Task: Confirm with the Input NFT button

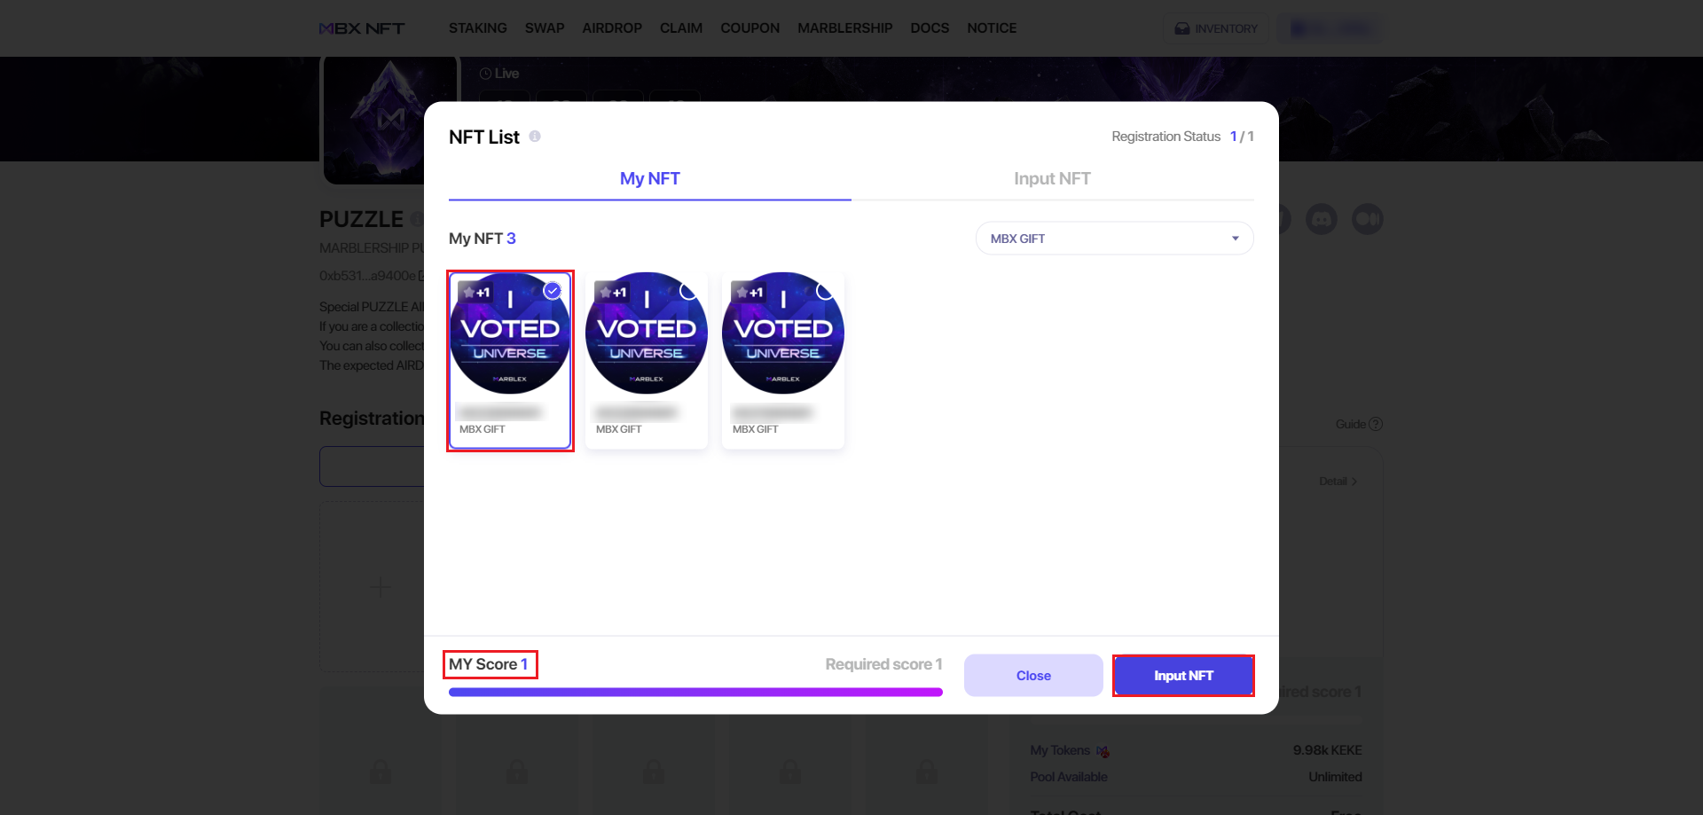Action: click(1183, 676)
